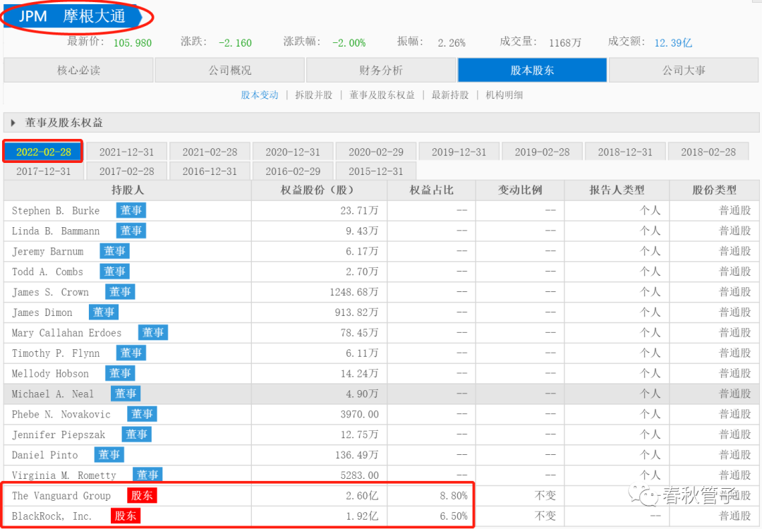Click holder name Daniel Pinto
The width and height of the screenshot is (762, 529).
(x=44, y=455)
